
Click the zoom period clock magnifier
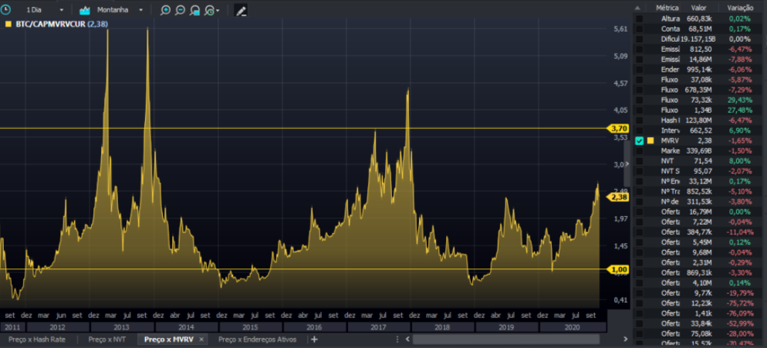[x=209, y=10]
